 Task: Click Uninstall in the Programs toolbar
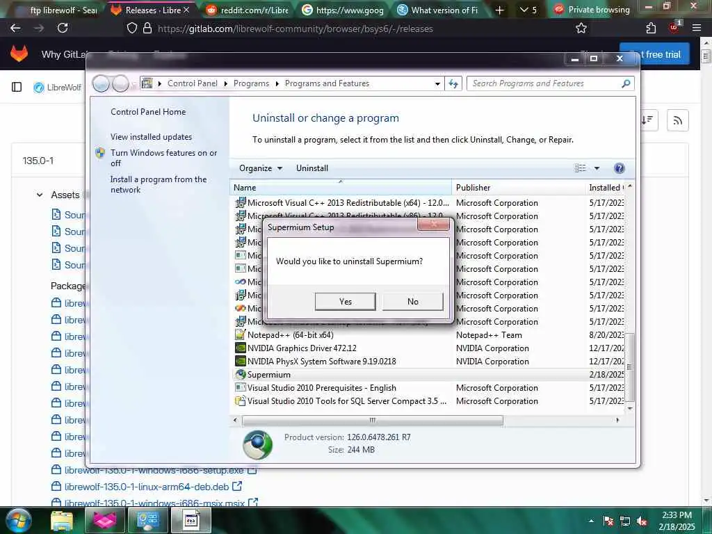[x=312, y=168]
